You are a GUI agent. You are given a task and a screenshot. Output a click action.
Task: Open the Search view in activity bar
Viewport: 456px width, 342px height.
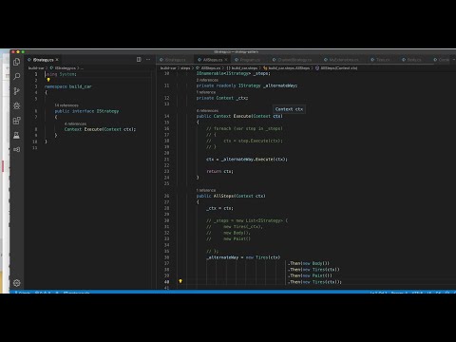click(x=17, y=76)
